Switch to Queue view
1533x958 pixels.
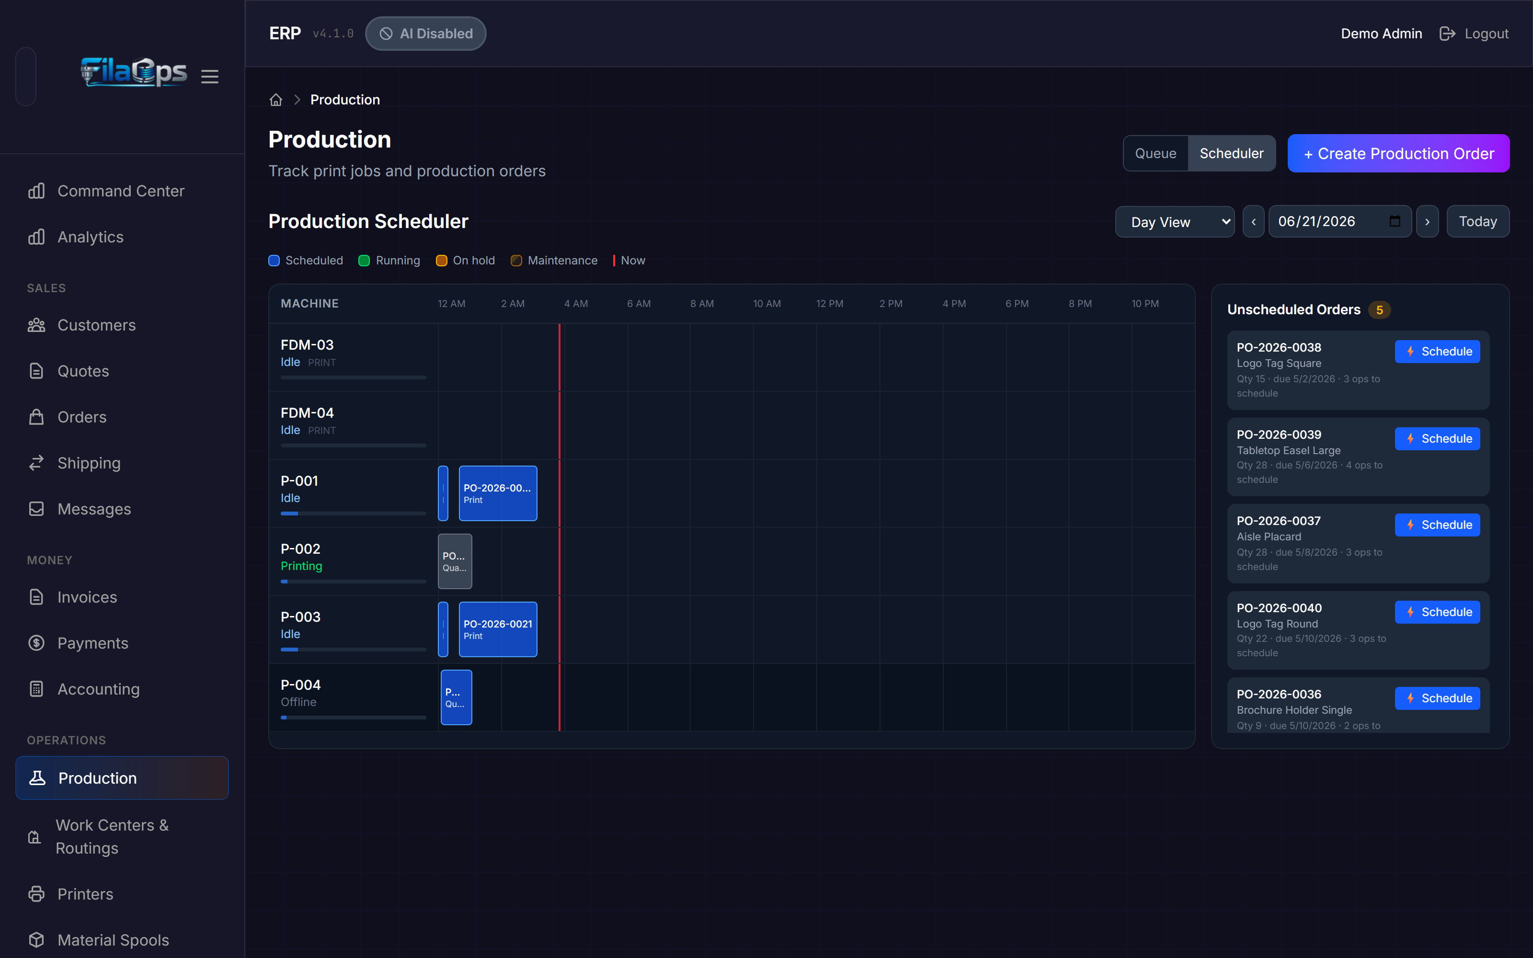click(x=1155, y=153)
